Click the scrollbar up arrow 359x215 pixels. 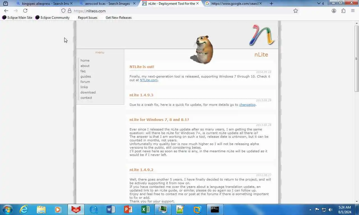[x=357, y=23]
